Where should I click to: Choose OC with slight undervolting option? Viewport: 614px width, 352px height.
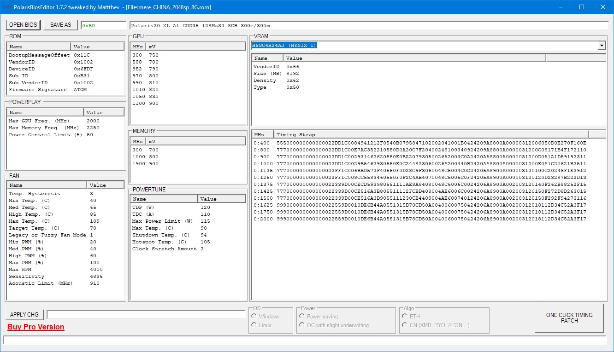(334, 325)
